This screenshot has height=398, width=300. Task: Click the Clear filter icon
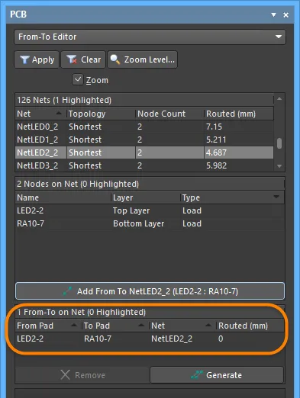72,59
